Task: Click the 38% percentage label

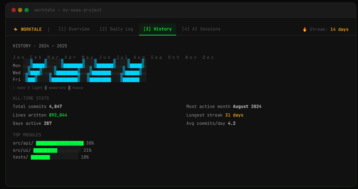Action: point(90,143)
